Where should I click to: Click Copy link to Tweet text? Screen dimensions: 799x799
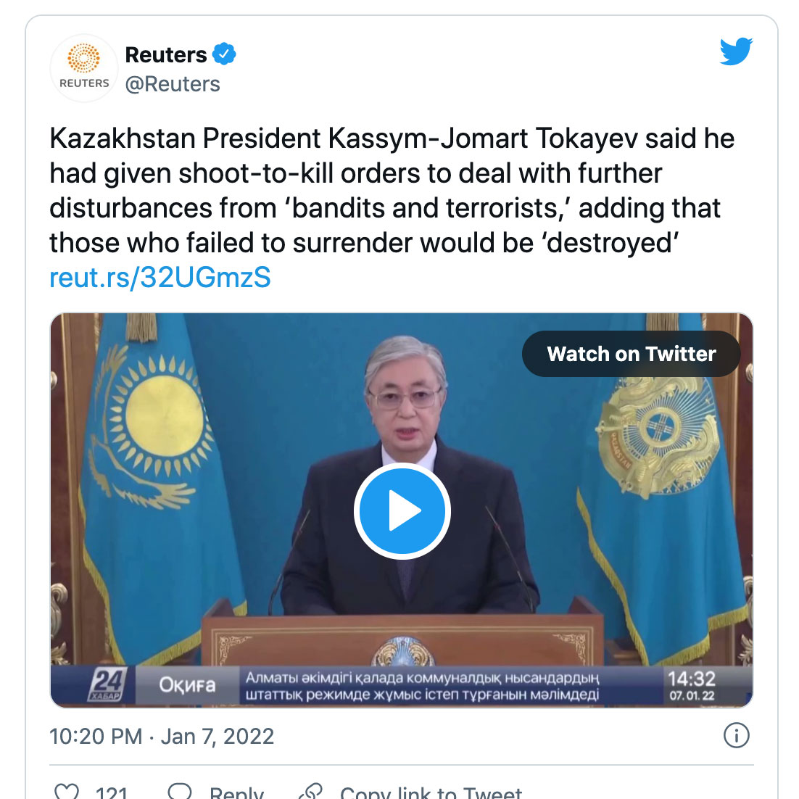click(431, 792)
